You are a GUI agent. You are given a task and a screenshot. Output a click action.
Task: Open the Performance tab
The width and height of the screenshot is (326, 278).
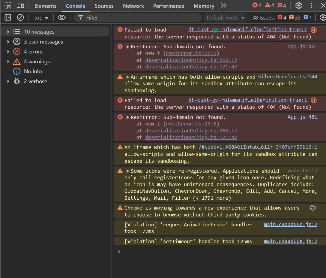coord(169,6)
